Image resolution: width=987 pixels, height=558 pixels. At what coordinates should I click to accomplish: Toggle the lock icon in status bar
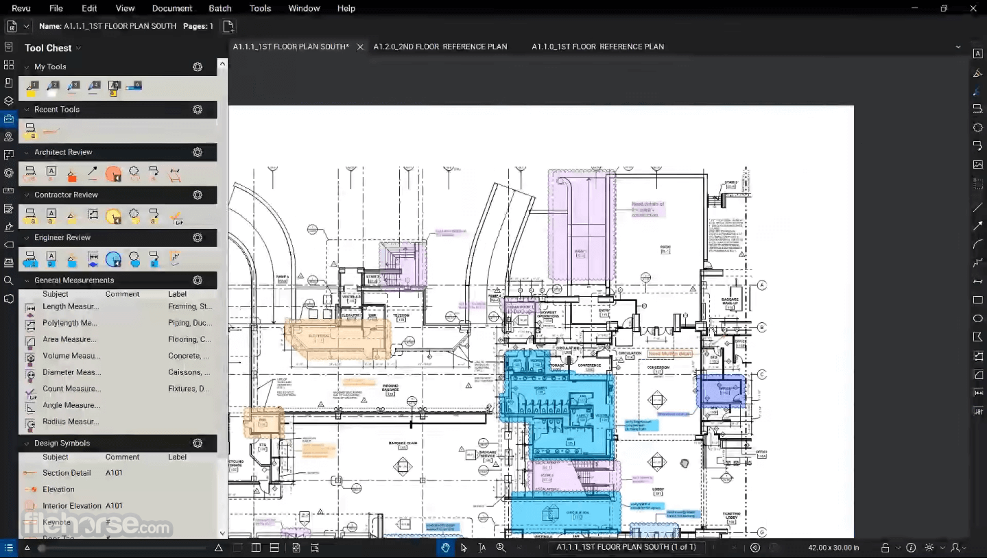coord(885,547)
